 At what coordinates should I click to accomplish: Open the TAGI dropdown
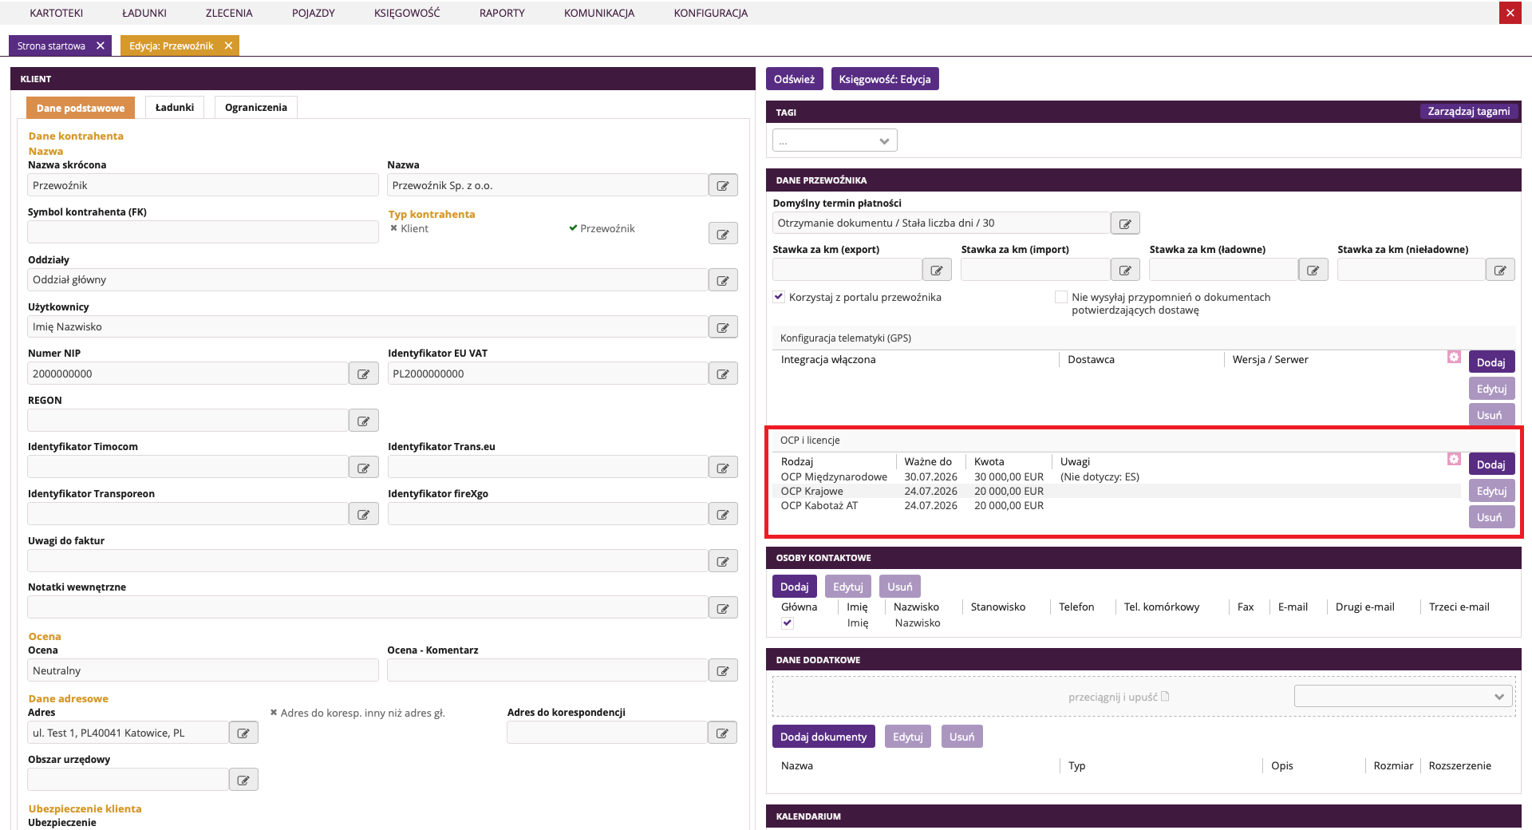[835, 140]
